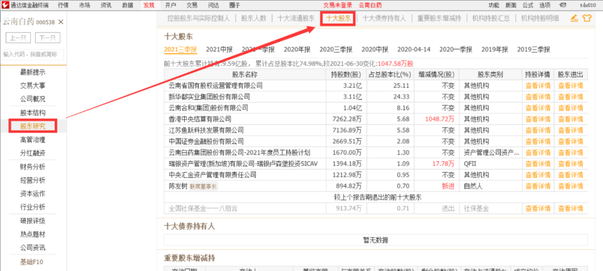603x271 pixels.
Task: Click the 上一只 button
Action: pos(18,38)
